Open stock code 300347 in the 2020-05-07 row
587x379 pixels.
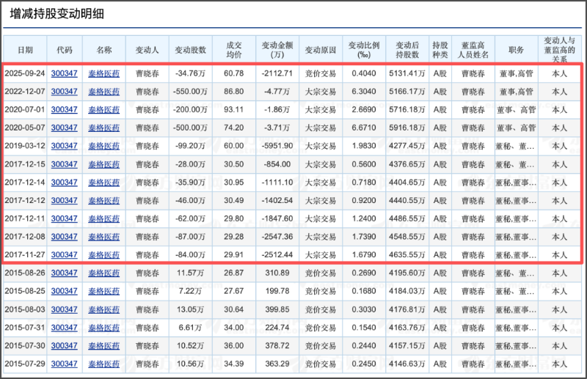65,128
